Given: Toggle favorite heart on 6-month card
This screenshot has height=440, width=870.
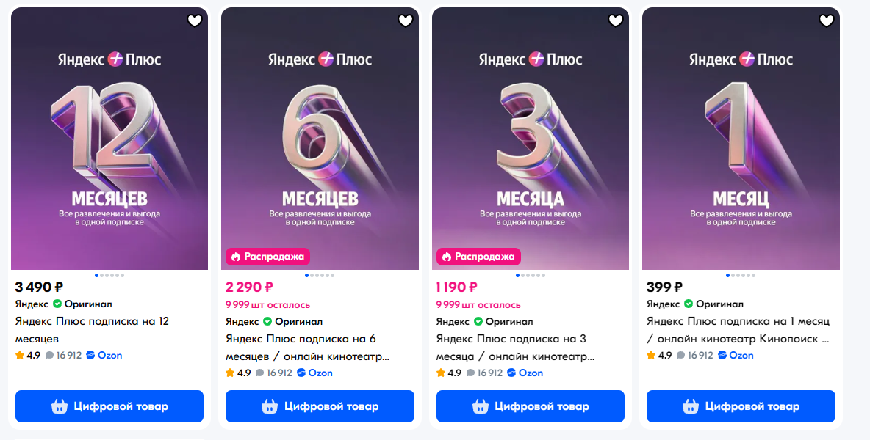Looking at the screenshot, I should [406, 21].
